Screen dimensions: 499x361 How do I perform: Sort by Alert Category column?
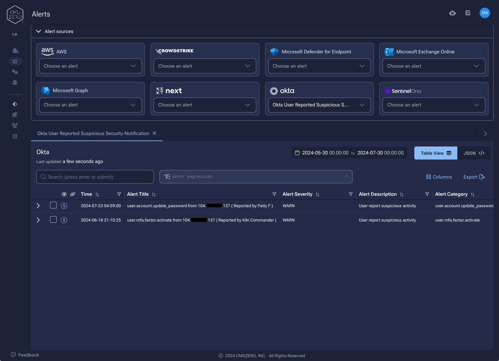(473, 194)
